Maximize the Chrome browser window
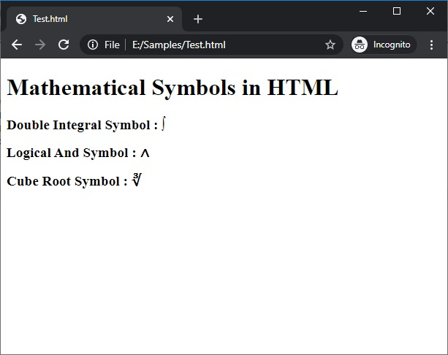Screen dimensions: 448x355 click(x=397, y=11)
